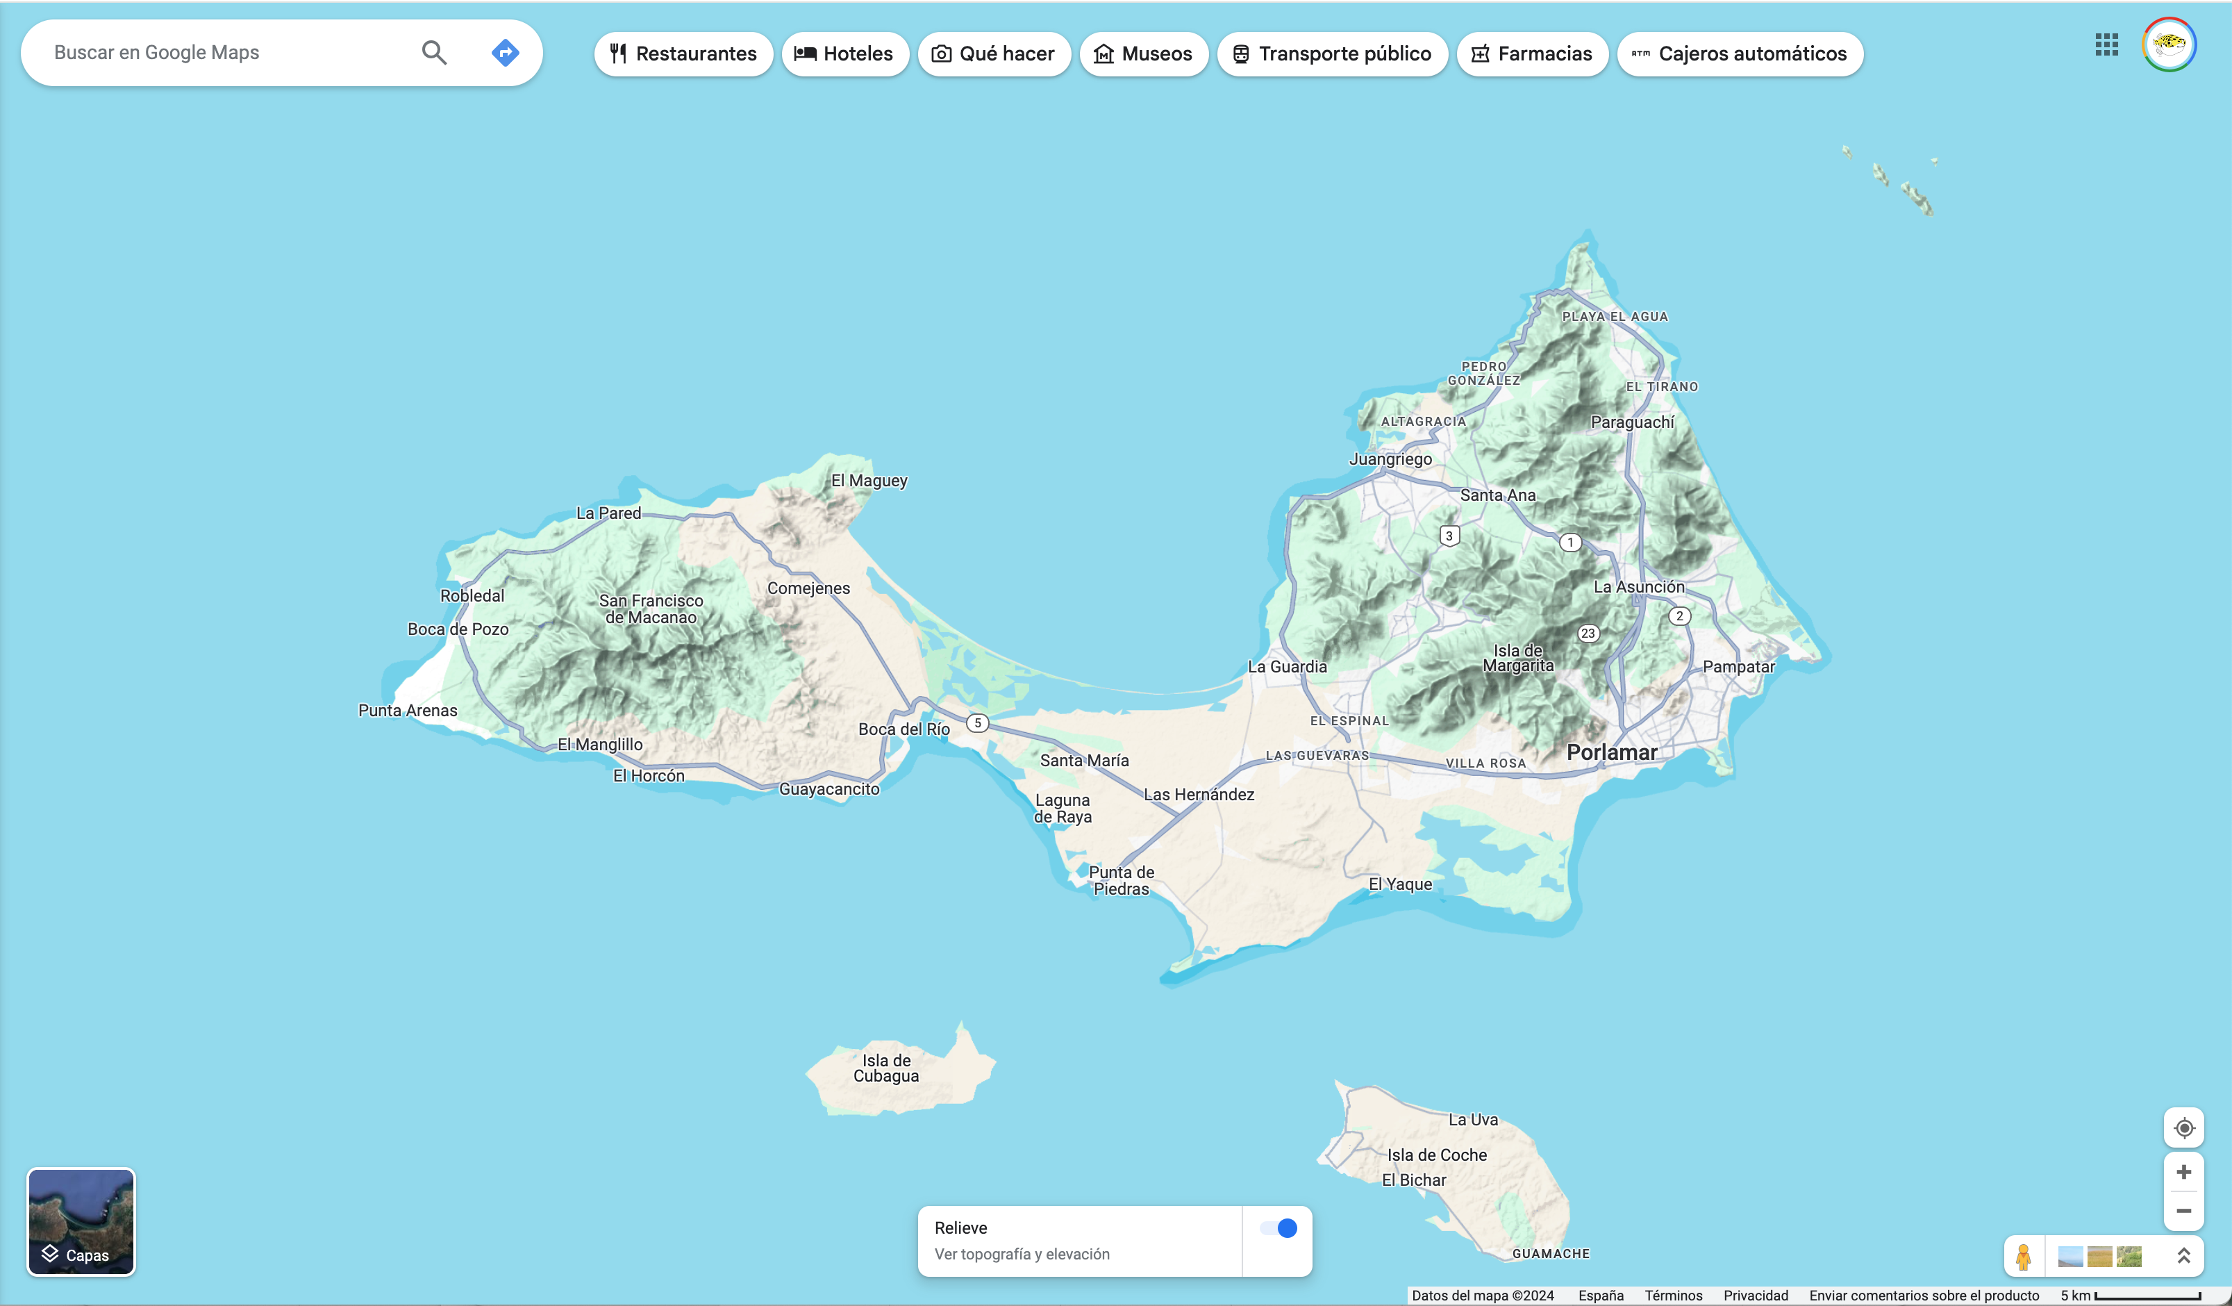Open the Capas layers thumbnail
This screenshot has width=2232, height=1306.
[x=81, y=1222]
